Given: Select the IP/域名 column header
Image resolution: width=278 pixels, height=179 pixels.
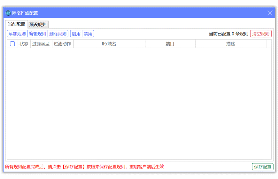Looking at the screenshot, I should click(x=109, y=44).
